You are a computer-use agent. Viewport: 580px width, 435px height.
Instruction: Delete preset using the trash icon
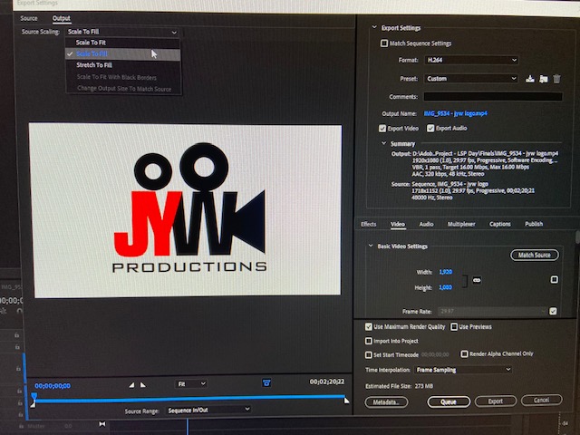pos(556,79)
